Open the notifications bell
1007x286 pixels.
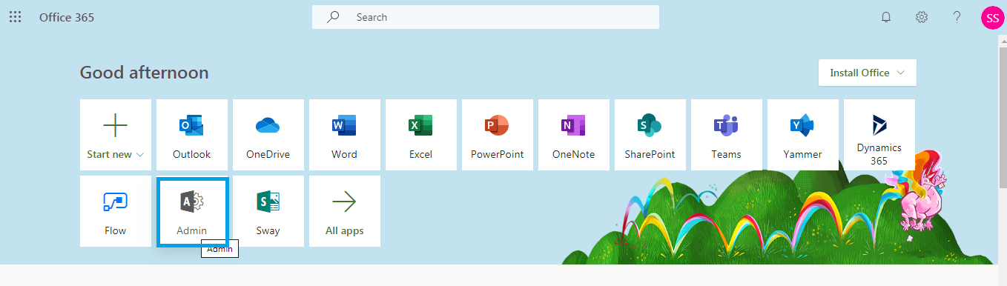(886, 17)
